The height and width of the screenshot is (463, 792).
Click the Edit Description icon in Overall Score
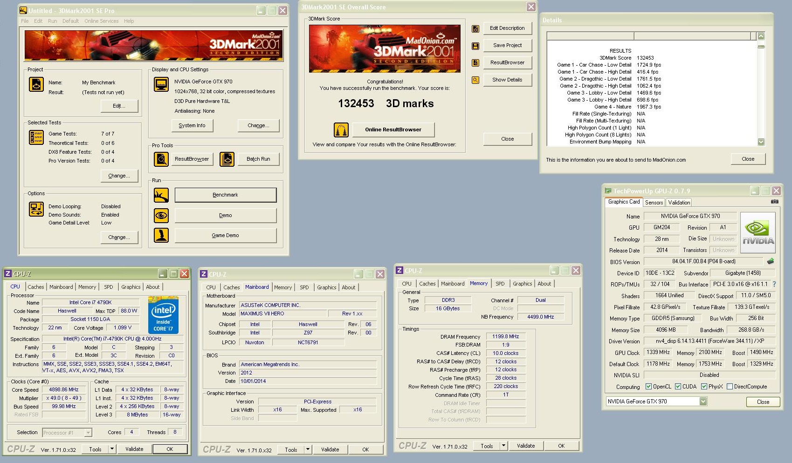[x=475, y=29]
